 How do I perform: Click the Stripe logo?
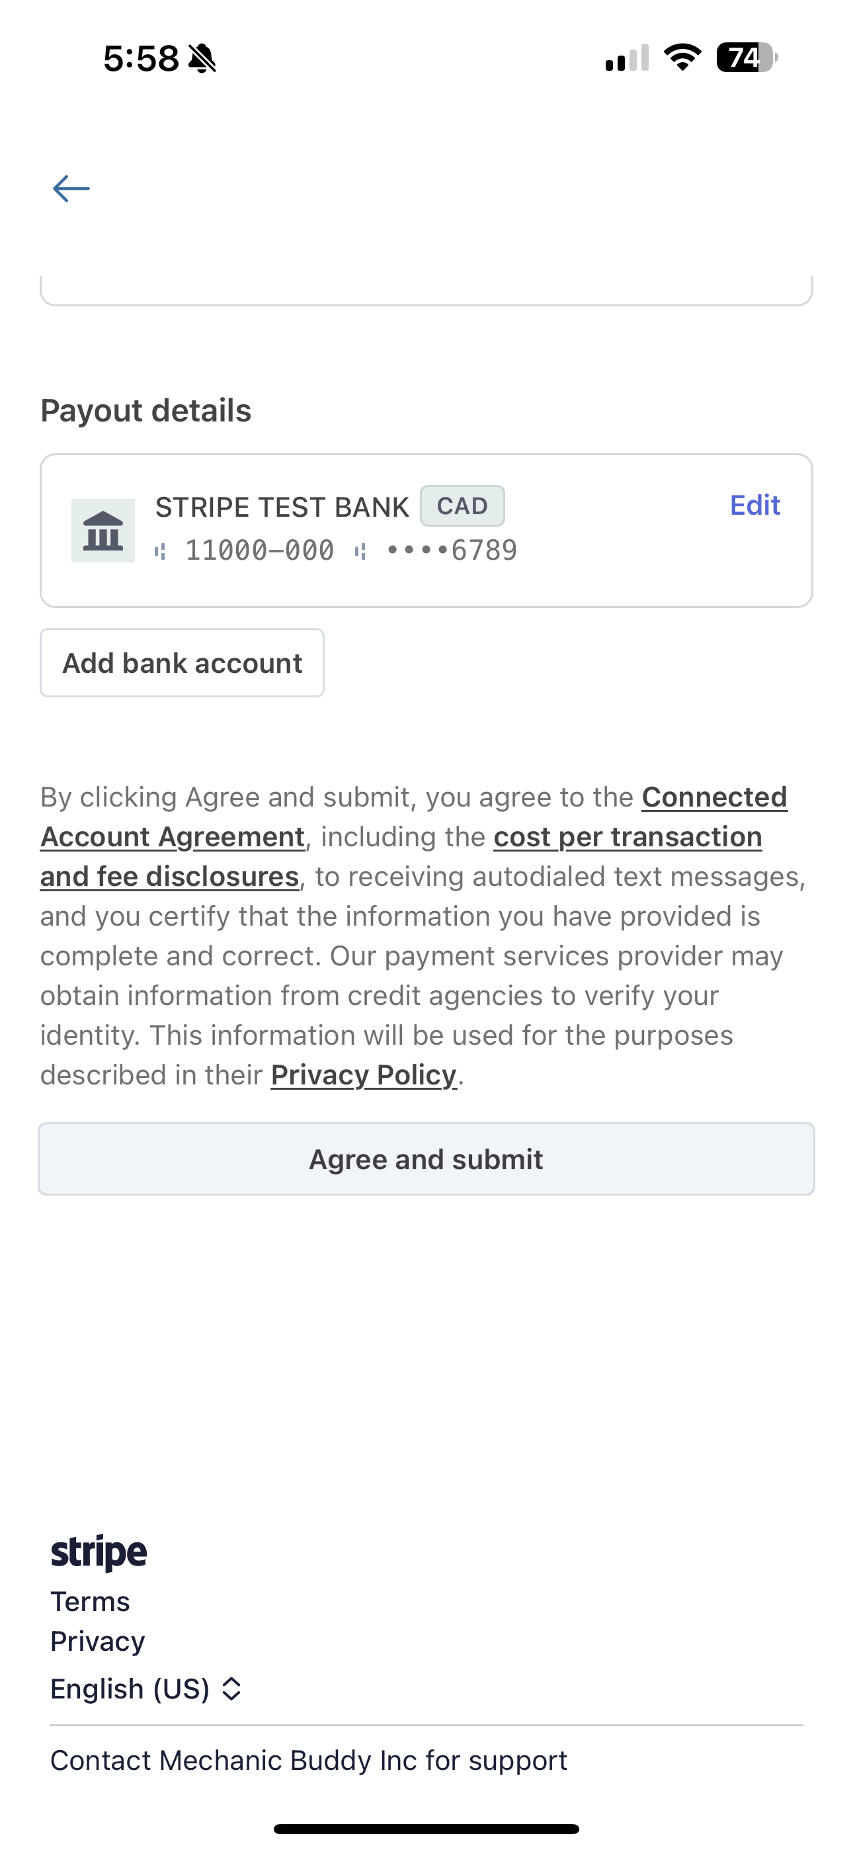[99, 1552]
